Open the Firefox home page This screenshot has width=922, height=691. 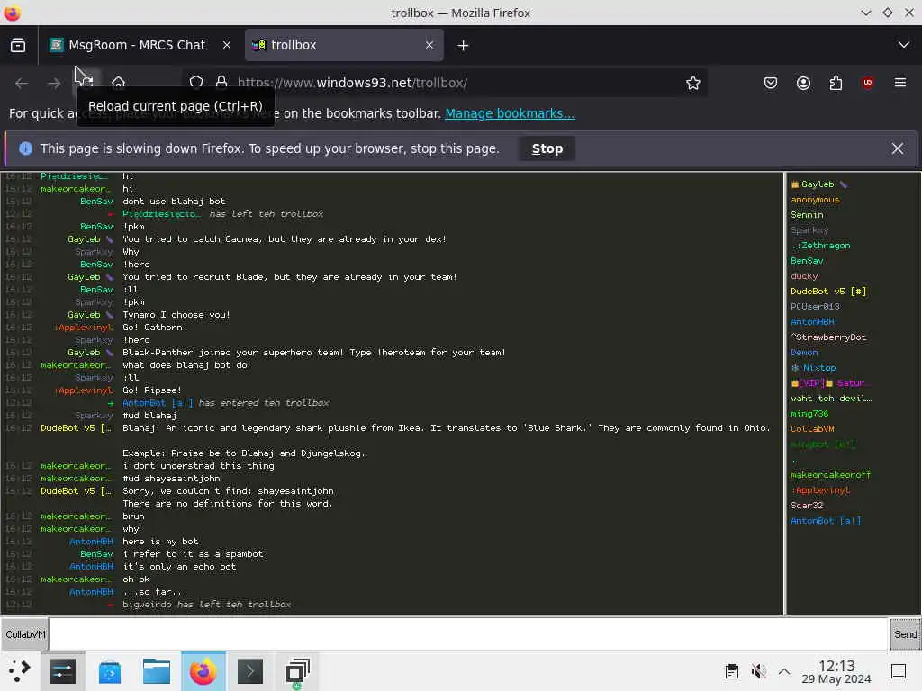[118, 83]
